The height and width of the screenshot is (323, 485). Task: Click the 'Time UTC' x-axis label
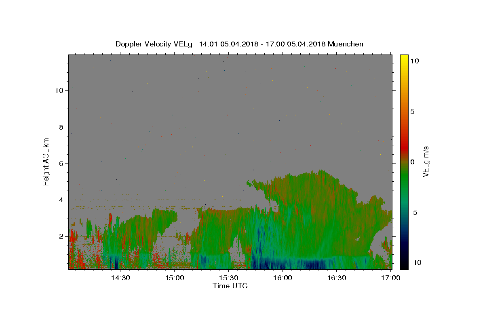(x=230, y=286)
